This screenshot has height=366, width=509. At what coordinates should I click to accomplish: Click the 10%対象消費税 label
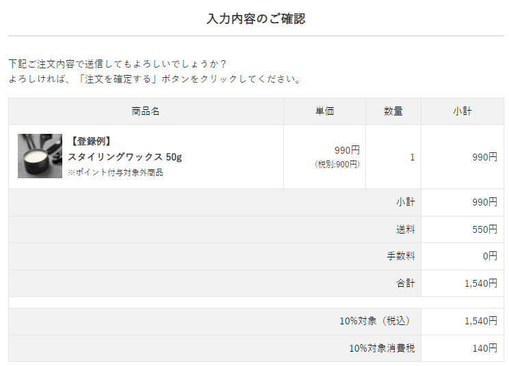pyautogui.click(x=381, y=348)
